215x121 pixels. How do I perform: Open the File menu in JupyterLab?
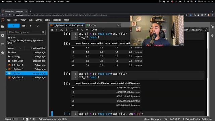[9, 20]
